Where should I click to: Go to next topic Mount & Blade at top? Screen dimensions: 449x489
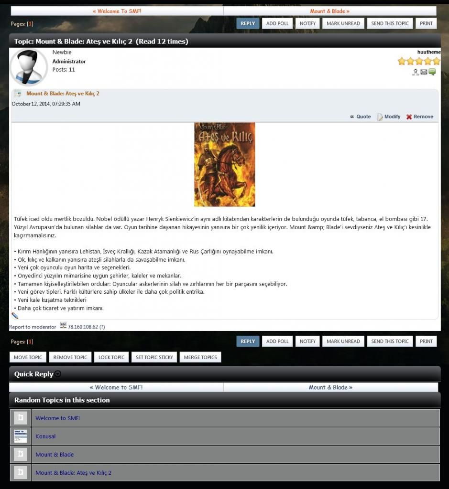[330, 11]
